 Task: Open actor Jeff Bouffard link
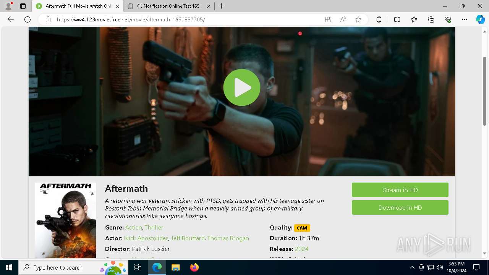[x=188, y=238]
